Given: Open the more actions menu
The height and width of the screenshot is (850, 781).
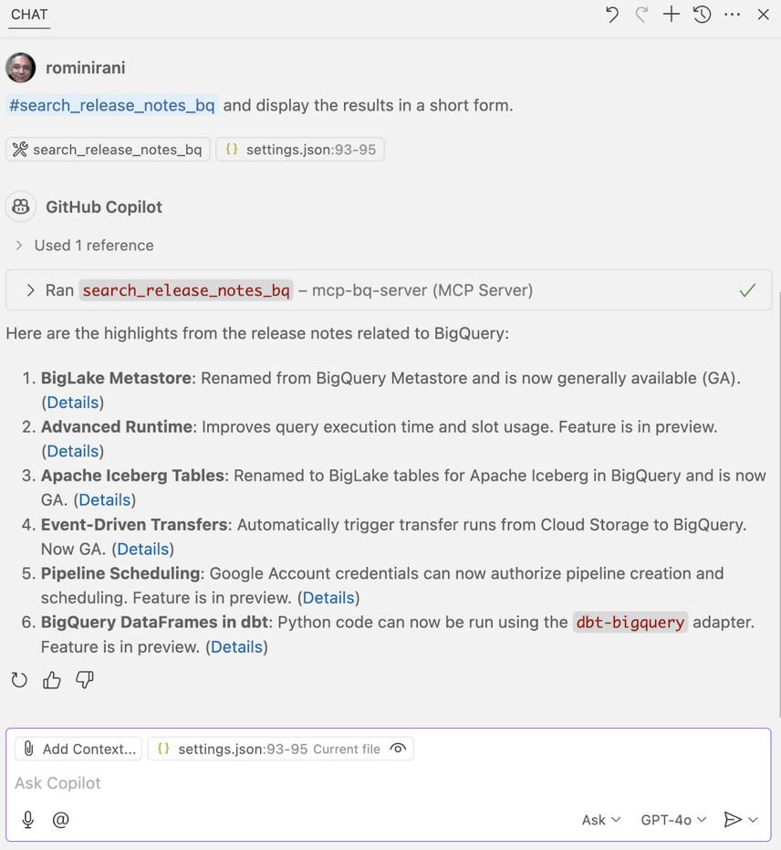Looking at the screenshot, I should pos(732,15).
